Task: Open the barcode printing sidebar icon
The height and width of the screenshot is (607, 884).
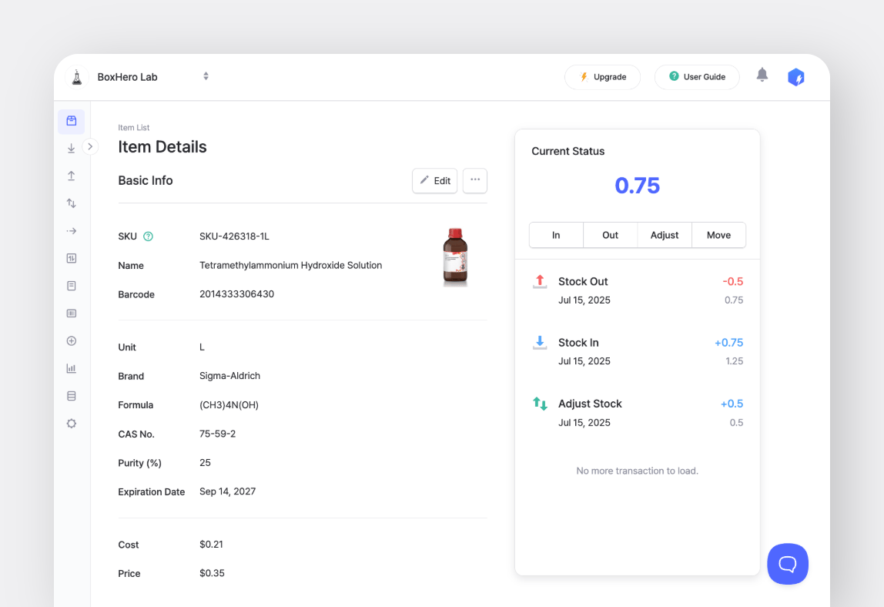Action: click(x=71, y=314)
